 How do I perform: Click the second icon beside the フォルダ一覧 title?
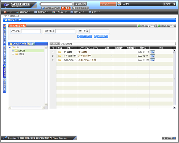point(33,44)
